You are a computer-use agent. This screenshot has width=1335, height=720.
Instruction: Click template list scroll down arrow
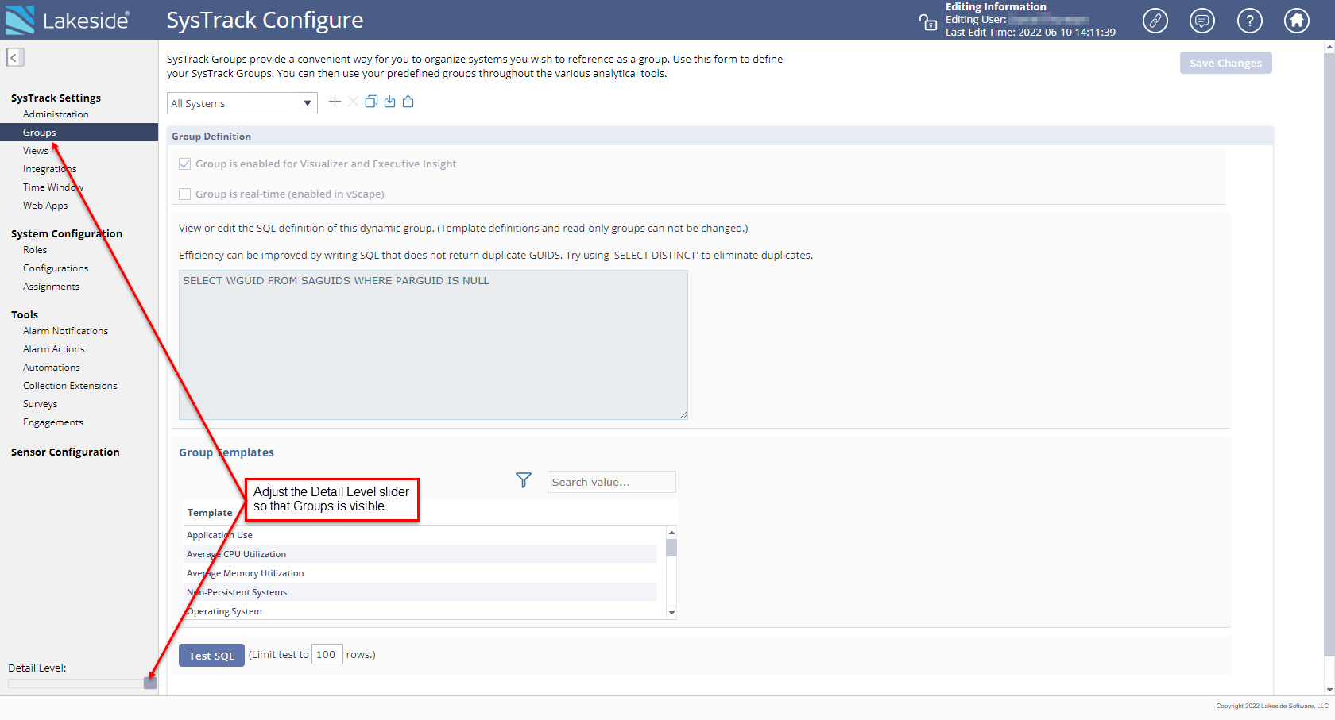click(x=671, y=613)
